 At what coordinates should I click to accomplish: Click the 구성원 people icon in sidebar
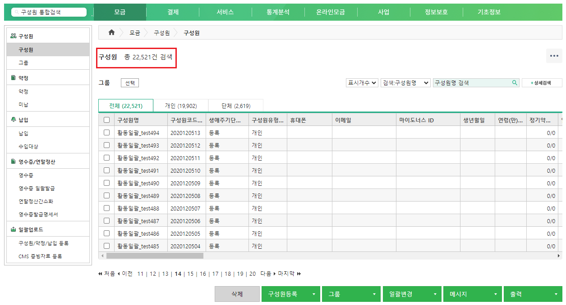coord(13,36)
